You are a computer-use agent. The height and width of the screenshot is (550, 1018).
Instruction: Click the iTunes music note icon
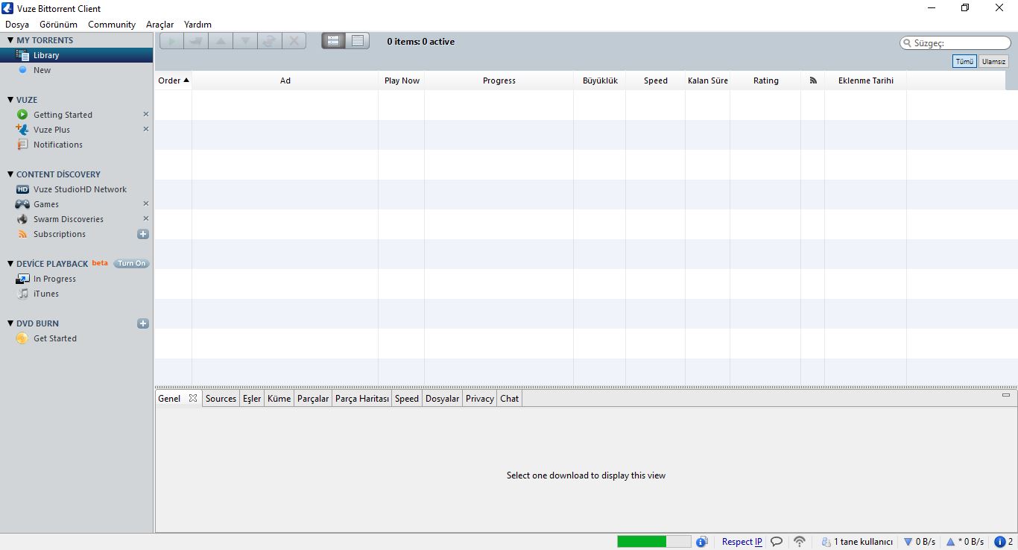[x=22, y=294]
